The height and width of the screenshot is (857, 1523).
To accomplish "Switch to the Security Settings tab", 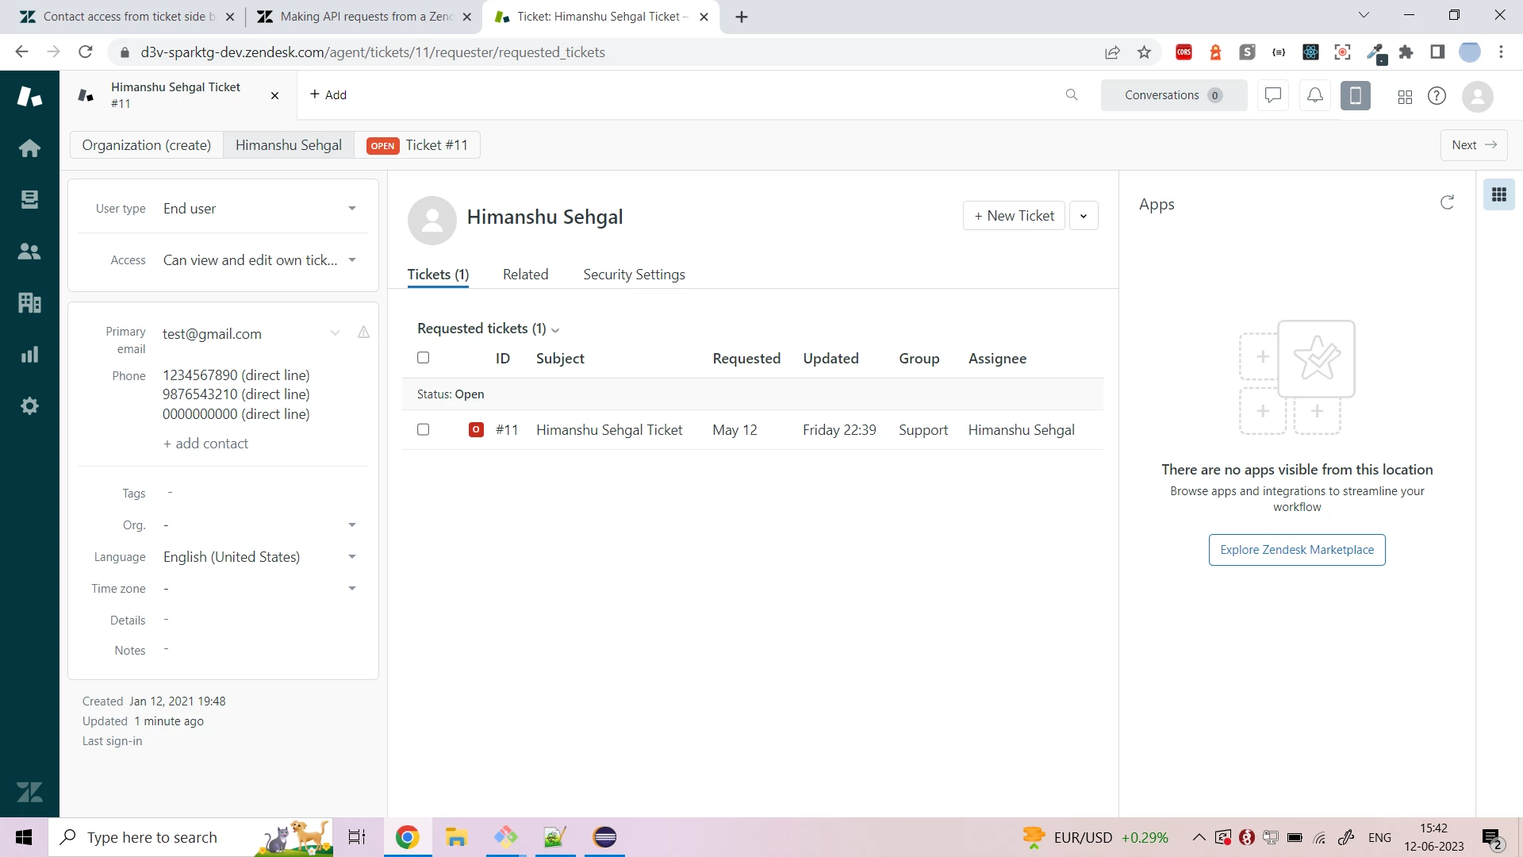I will [634, 275].
